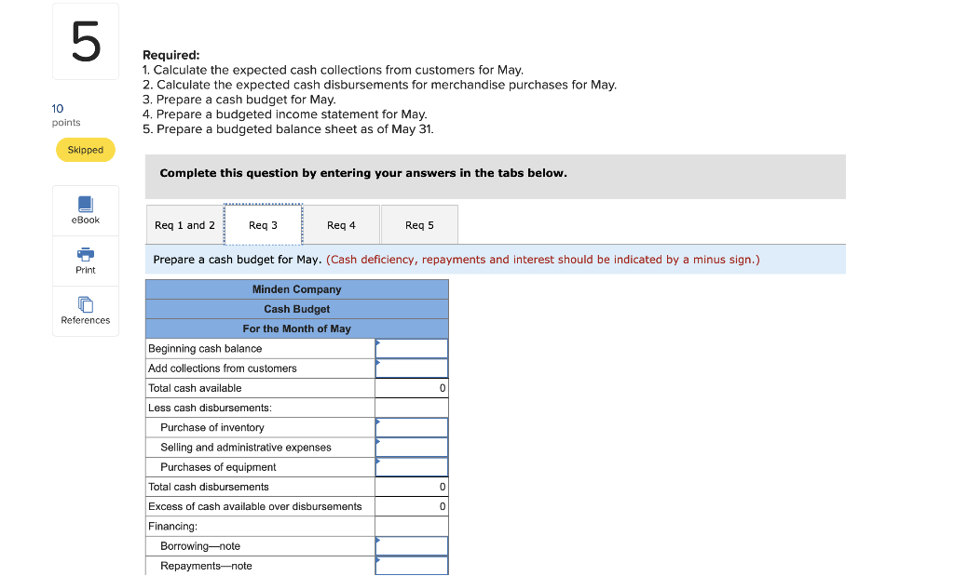Open the eBook resource
The image size is (954, 576).
click(x=85, y=209)
